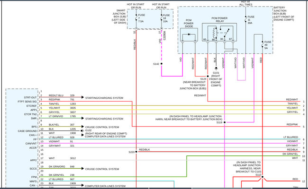Click the PCM power relay switch contact symbol
Screen dimensions: 308x189
pyautogui.click(x=226, y=33)
